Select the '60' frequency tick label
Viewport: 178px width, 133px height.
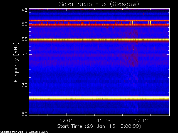click(24, 54)
